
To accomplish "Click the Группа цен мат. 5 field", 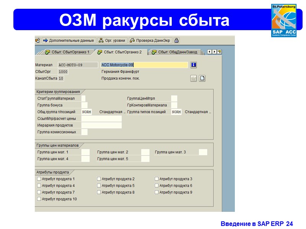I will tap(145, 159).
